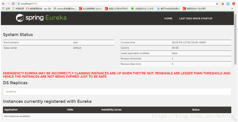
Task: Open the 微信公众号H5开发 bookmark
Action: click(x=117, y=9)
